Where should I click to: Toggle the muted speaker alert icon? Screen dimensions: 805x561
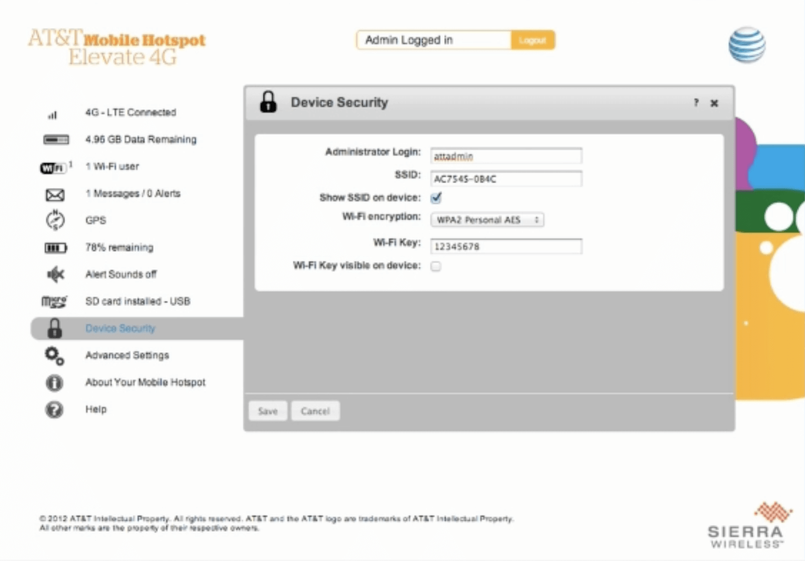[55, 274]
